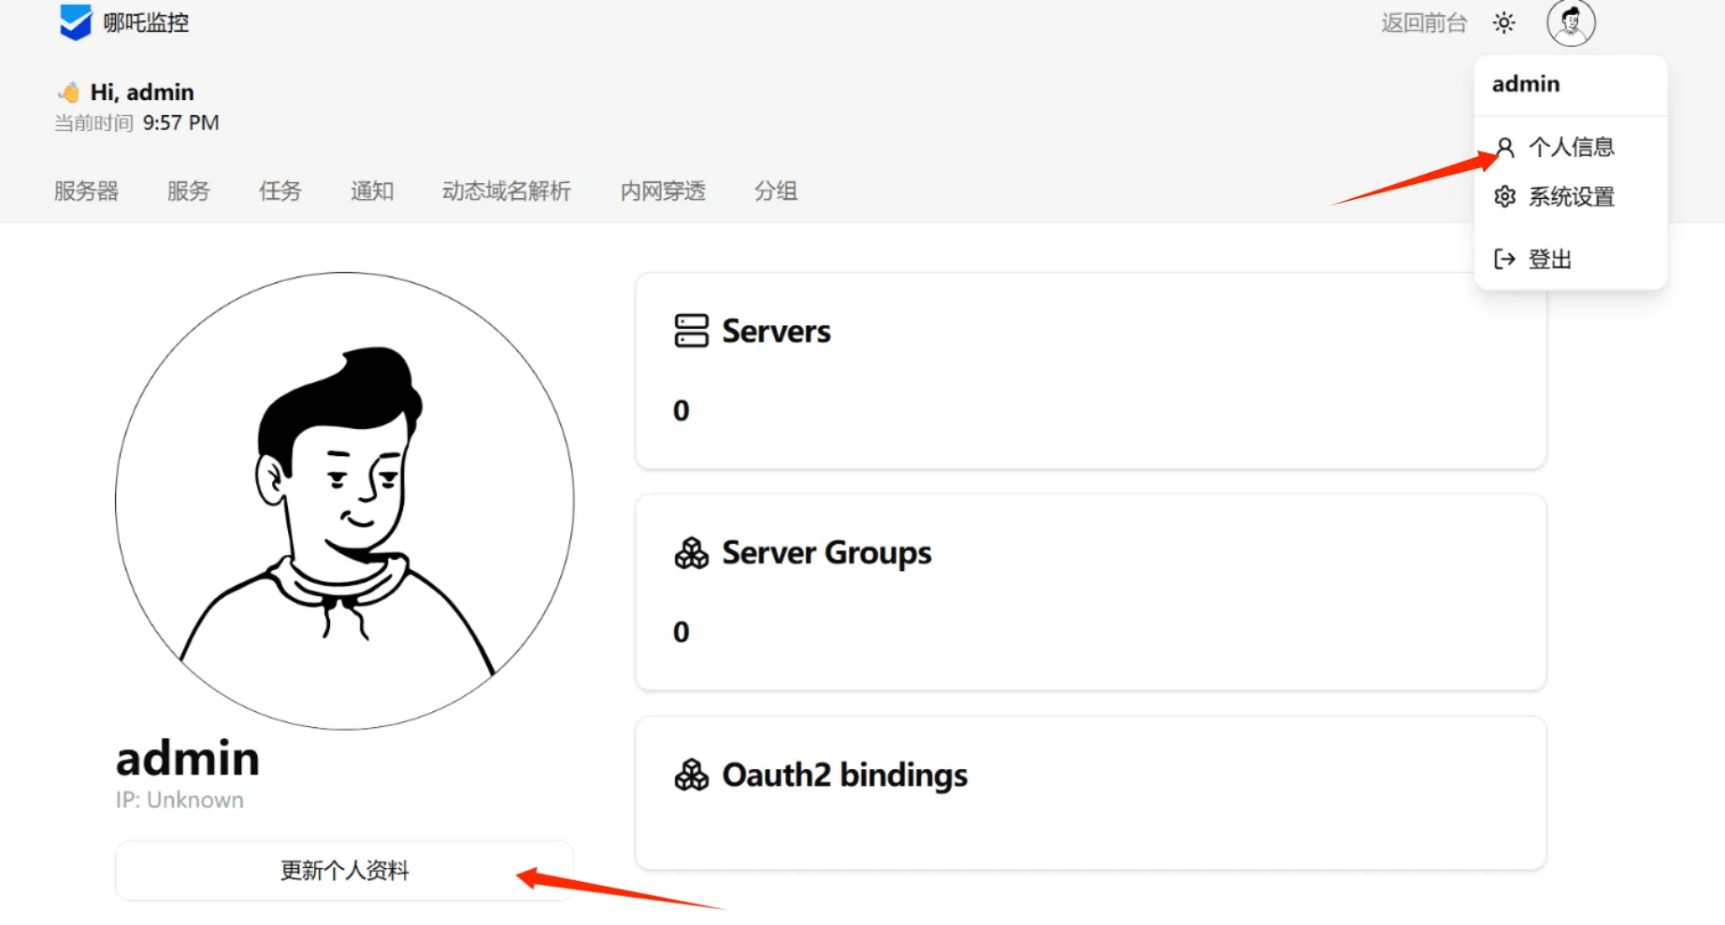Open the 服务器 tab
This screenshot has width=1725, height=925.
86,191
